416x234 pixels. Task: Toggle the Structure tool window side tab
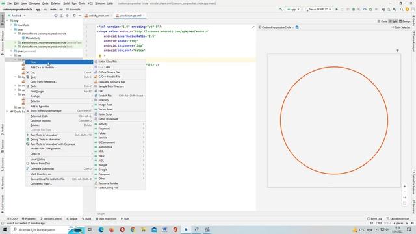[x=3, y=164]
